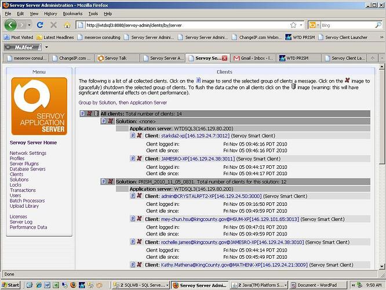Screen dimensions: 386x290
Task: Open Servoy Server Home link
Action: tap(33, 143)
